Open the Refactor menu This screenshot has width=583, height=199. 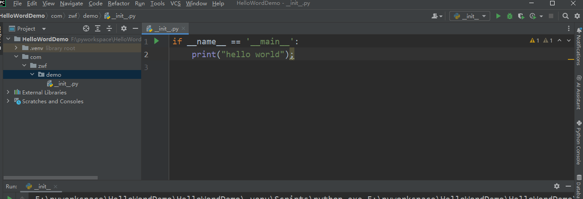pos(119,4)
